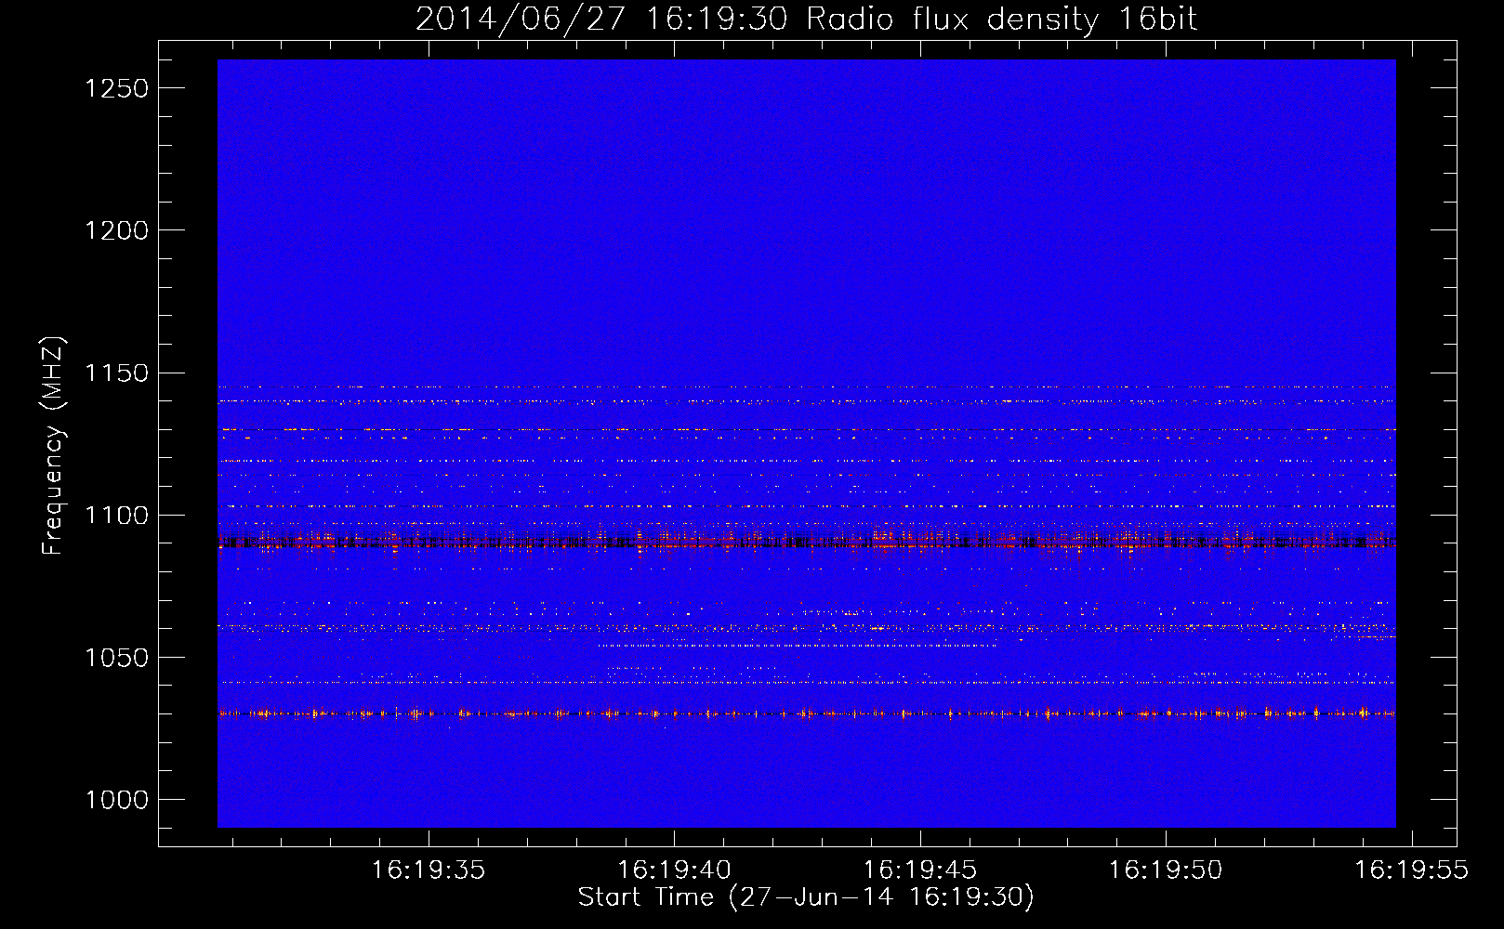Select the 1250 frequency tick label
The width and height of the screenshot is (1504, 929).
point(116,88)
